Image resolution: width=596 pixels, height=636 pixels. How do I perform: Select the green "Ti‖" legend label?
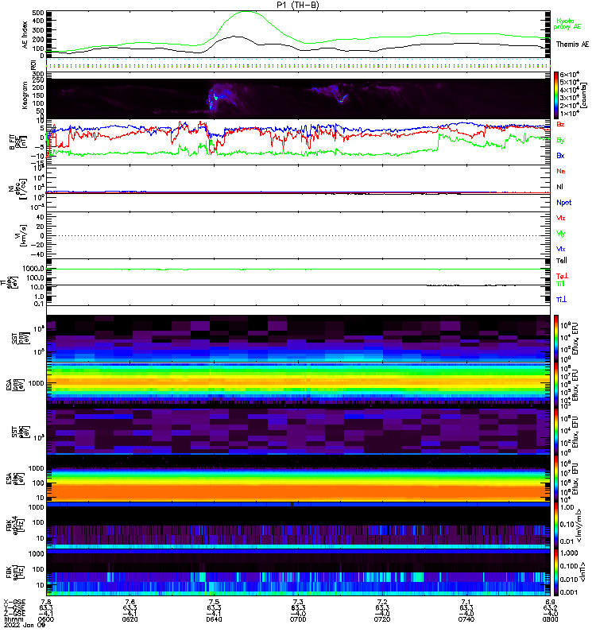point(560,284)
